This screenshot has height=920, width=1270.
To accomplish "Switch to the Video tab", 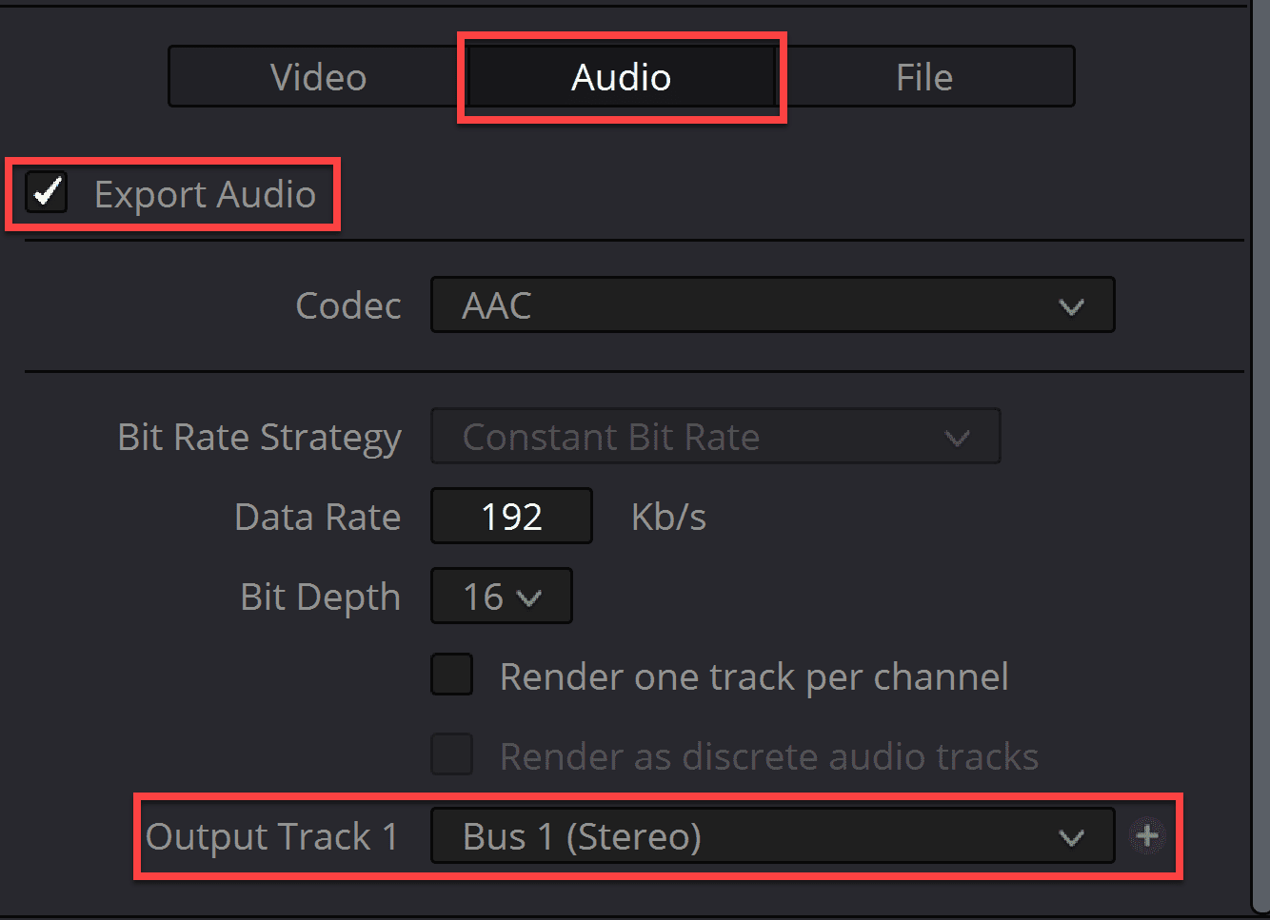I will point(318,77).
